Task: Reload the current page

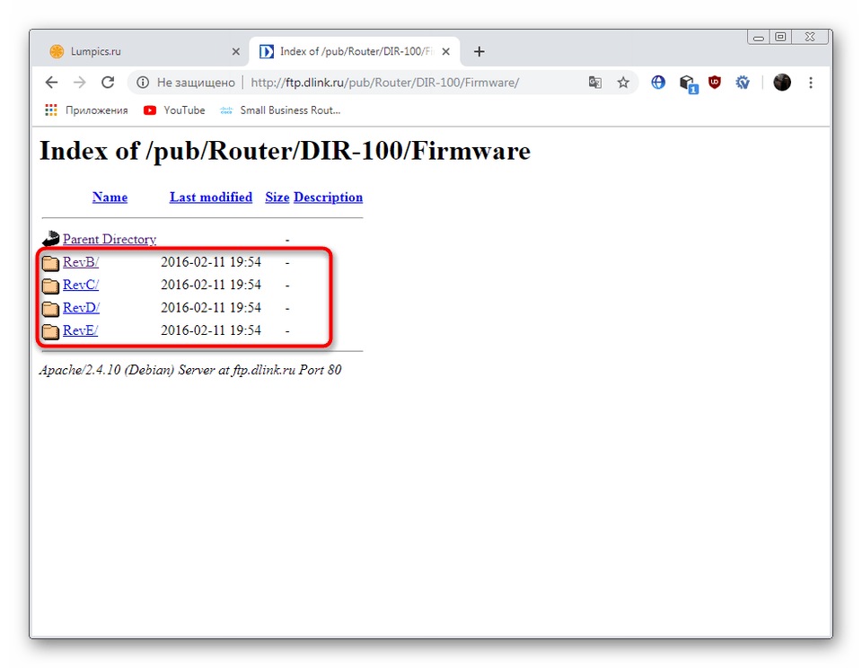Action: [108, 83]
